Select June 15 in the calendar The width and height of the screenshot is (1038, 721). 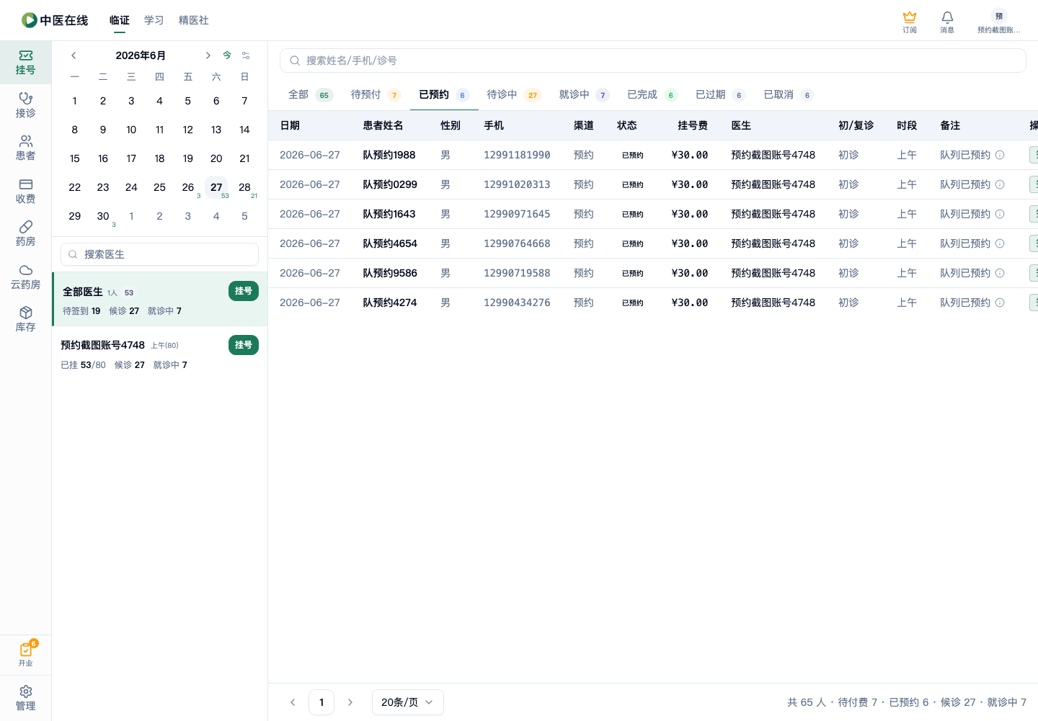click(x=75, y=158)
